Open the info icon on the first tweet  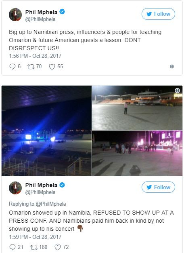tap(172, 66)
